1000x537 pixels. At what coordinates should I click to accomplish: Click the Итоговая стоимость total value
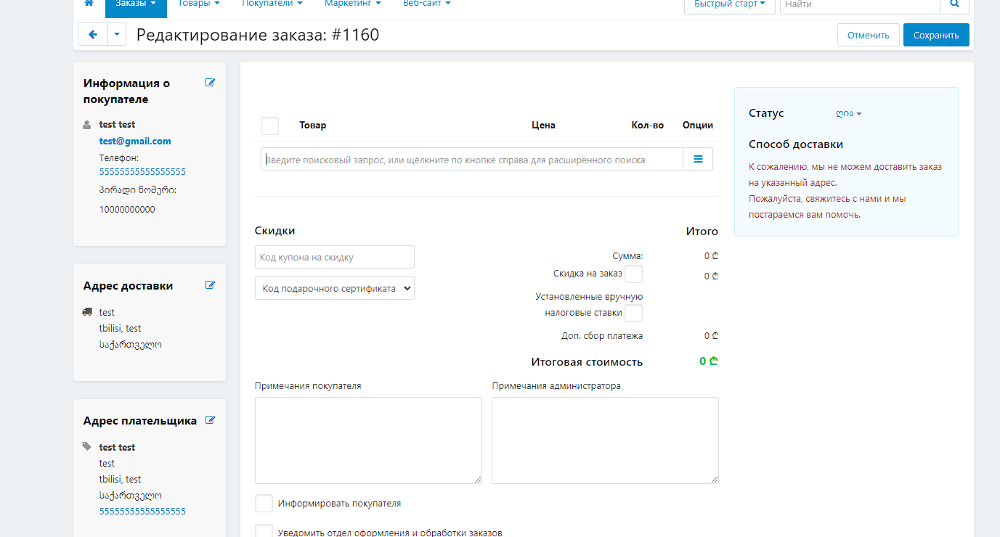click(709, 361)
